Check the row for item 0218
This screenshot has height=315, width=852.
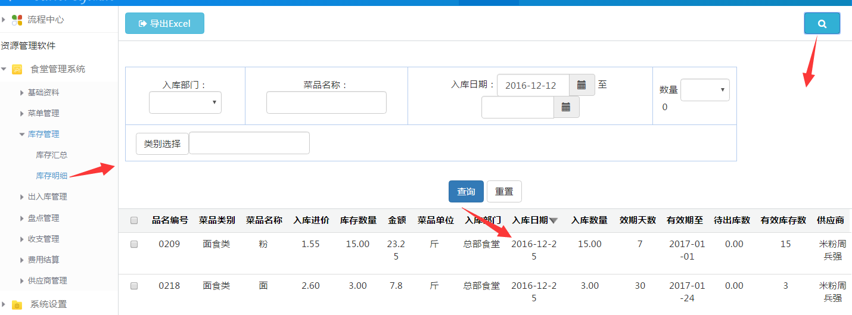(134, 286)
